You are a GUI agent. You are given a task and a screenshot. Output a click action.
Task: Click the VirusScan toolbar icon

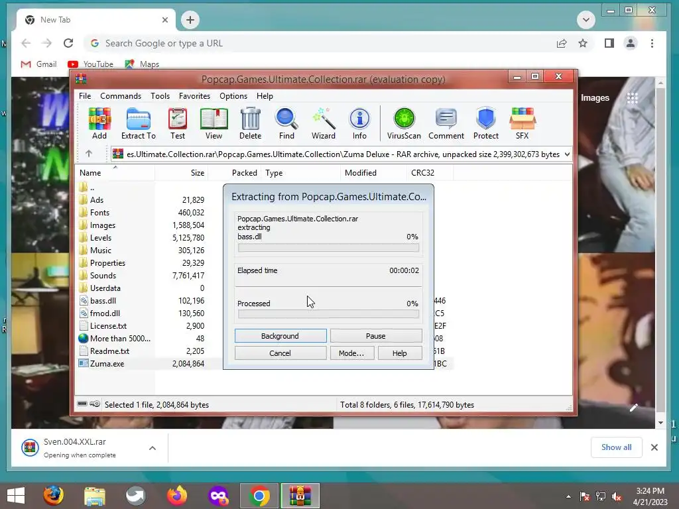click(404, 123)
